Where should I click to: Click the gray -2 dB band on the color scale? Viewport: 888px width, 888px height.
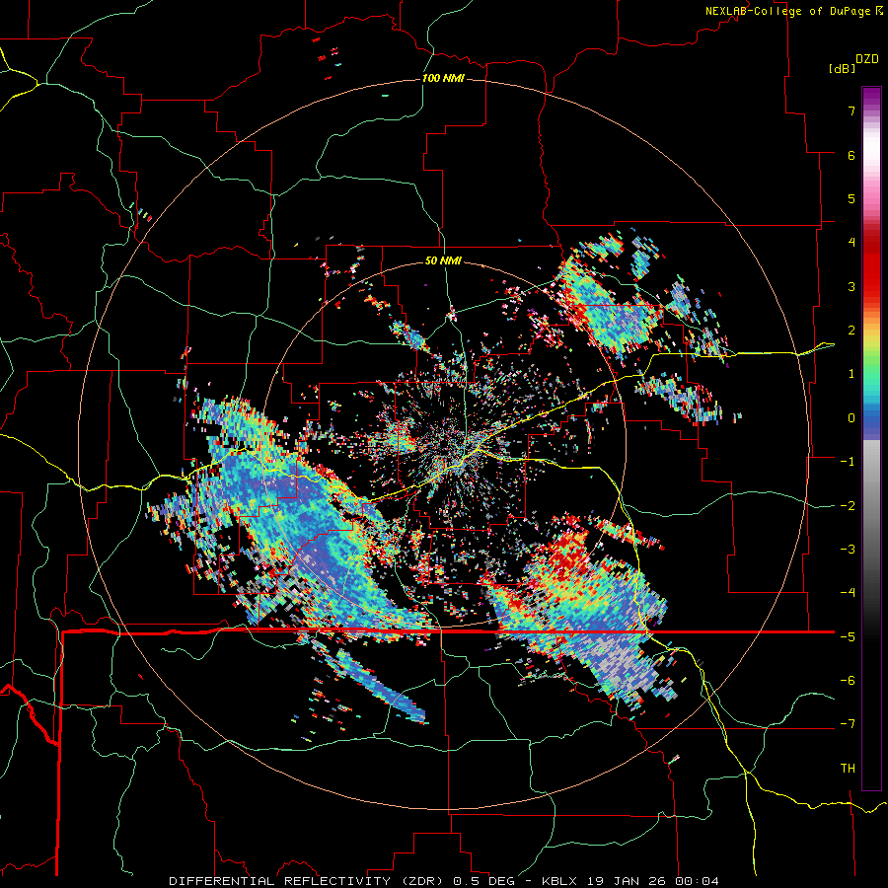[871, 505]
